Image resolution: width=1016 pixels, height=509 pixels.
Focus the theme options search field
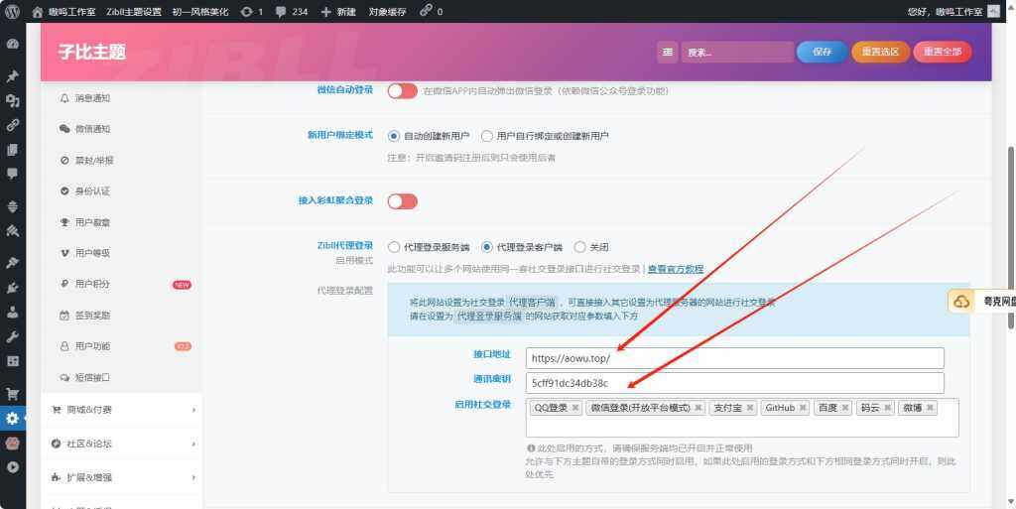coord(737,52)
